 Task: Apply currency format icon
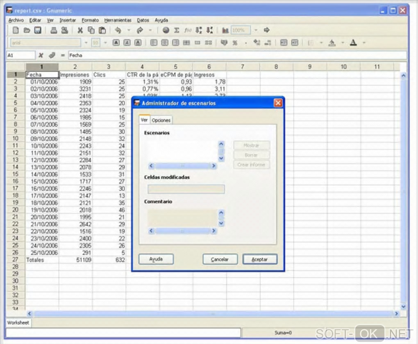pos(224,43)
